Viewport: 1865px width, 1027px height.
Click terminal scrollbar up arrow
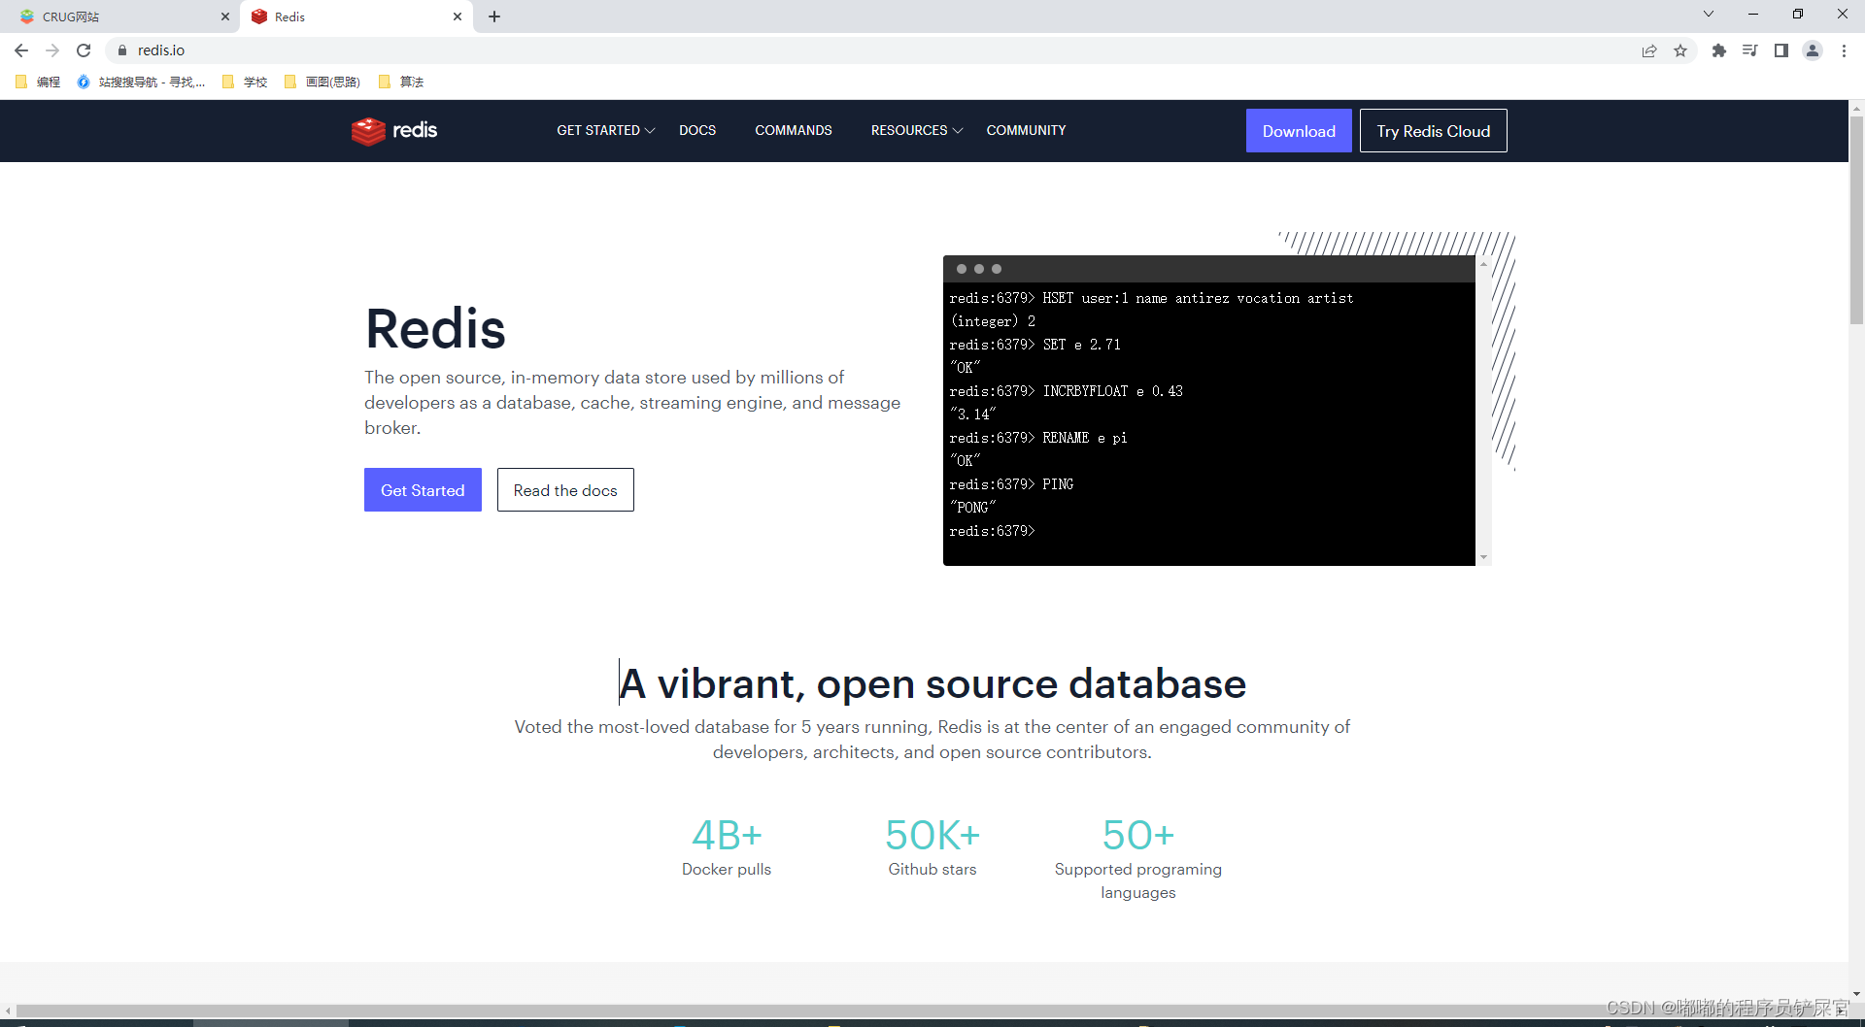click(1483, 264)
